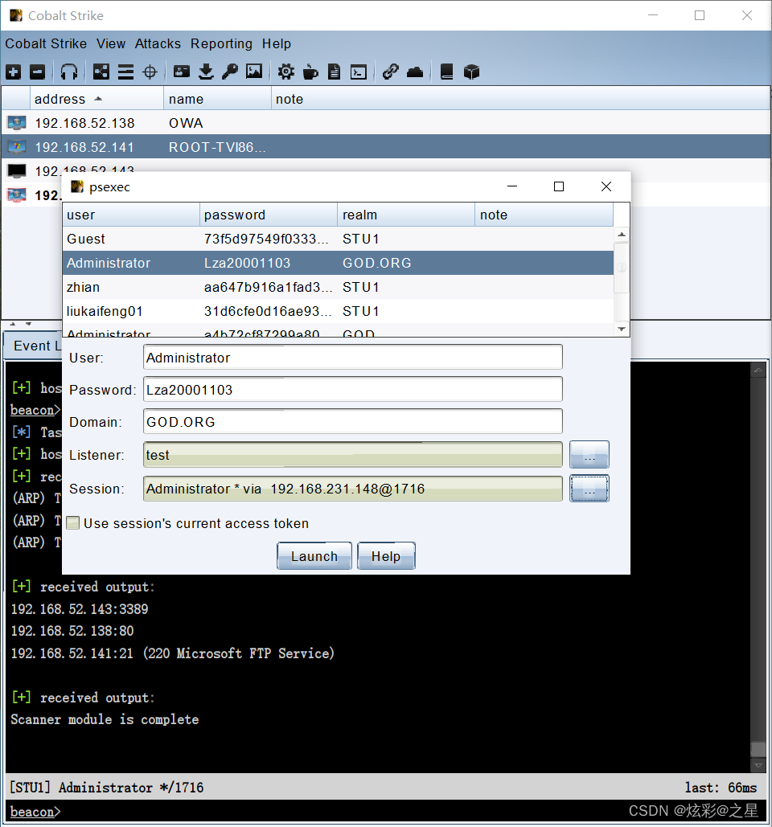Sort credentials by the psexec note column
Image resolution: width=772 pixels, height=827 pixels.
(544, 215)
